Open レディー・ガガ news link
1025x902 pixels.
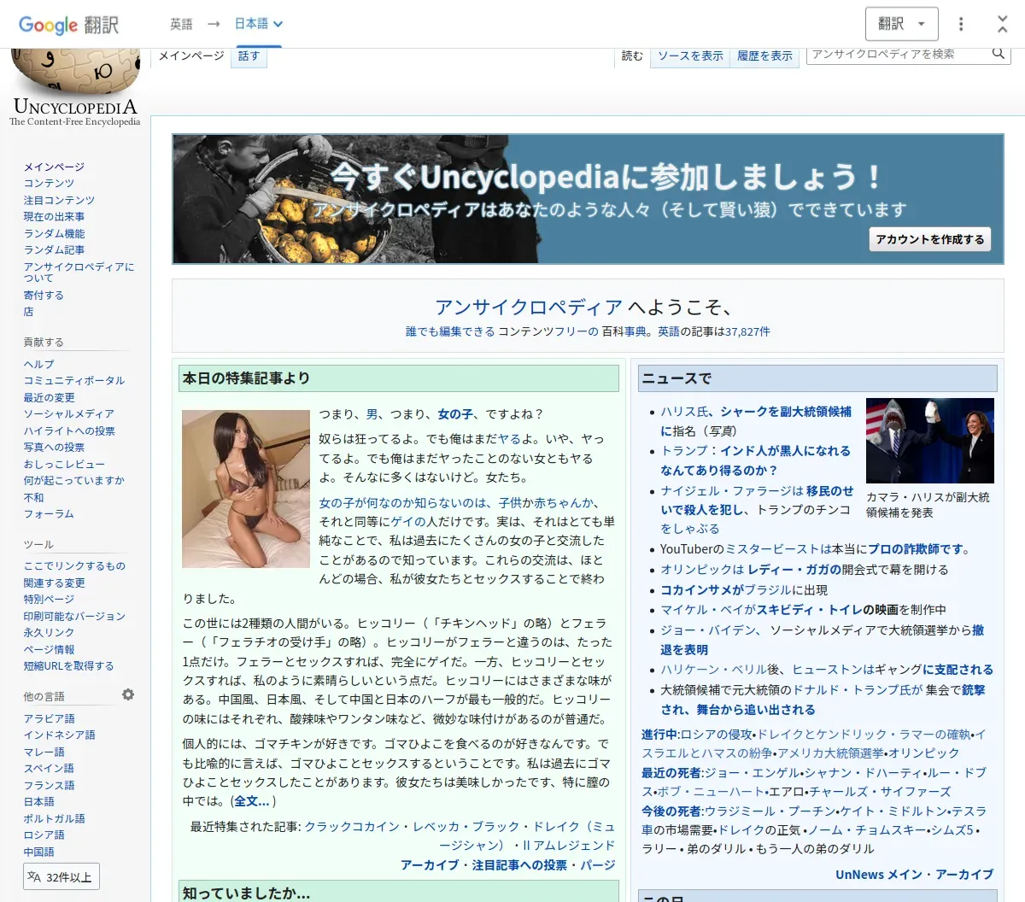click(x=794, y=569)
